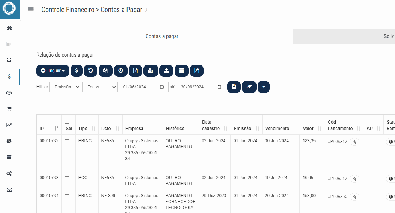This screenshot has height=213, width=395.
Task: Switch to the Contas a pagar tab
Action: tap(162, 36)
